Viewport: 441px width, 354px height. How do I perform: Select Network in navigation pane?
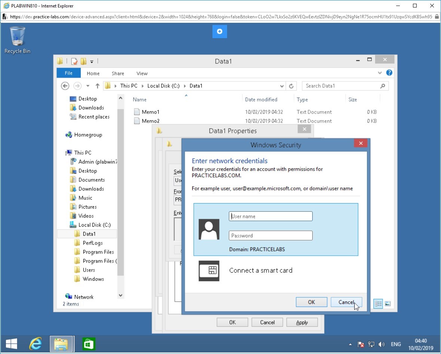[x=79, y=297]
